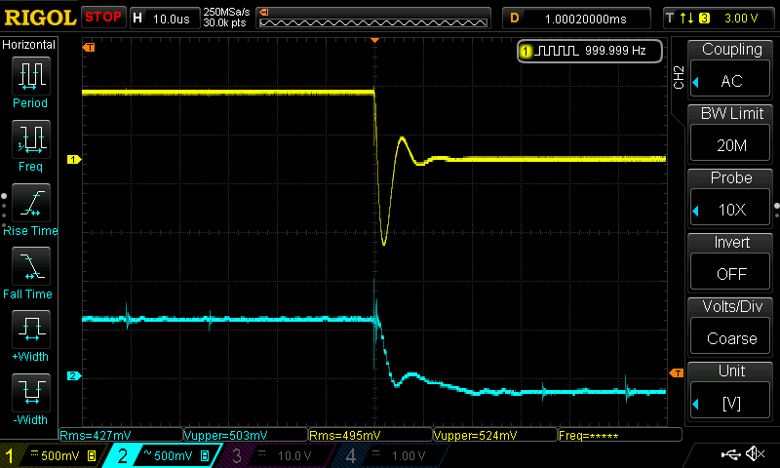780x468 pixels.
Task: Click the waveform memory overview bar
Action: pyautogui.click(x=373, y=19)
